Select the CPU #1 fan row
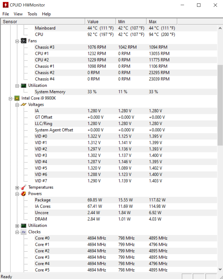The image size is (223, 279). click(x=126, y=53)
